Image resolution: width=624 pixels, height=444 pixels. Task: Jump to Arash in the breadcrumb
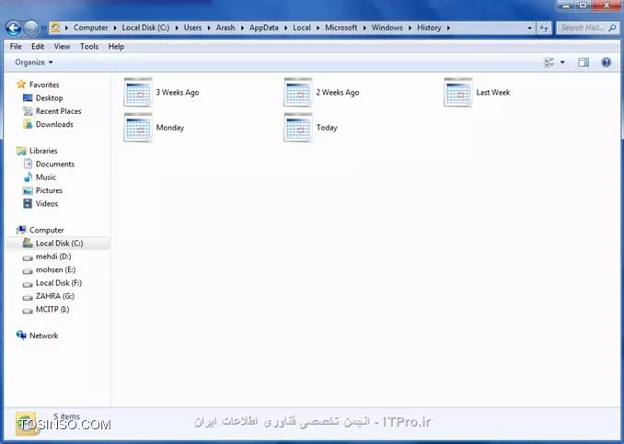point(225,28)
